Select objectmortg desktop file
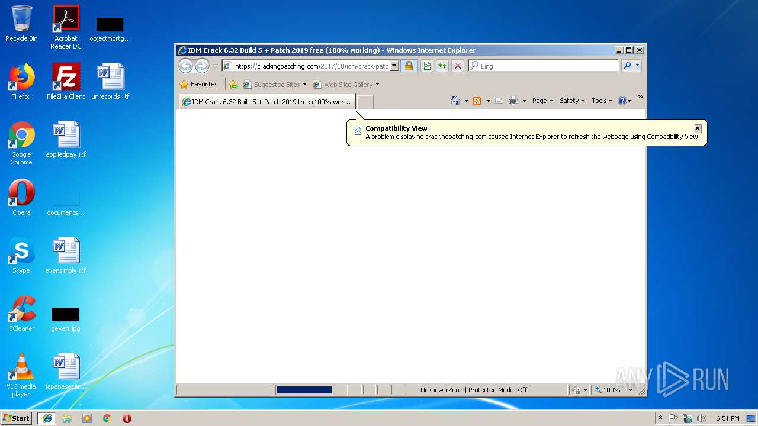This screenshot has height=426, width=758. (110, 30)
